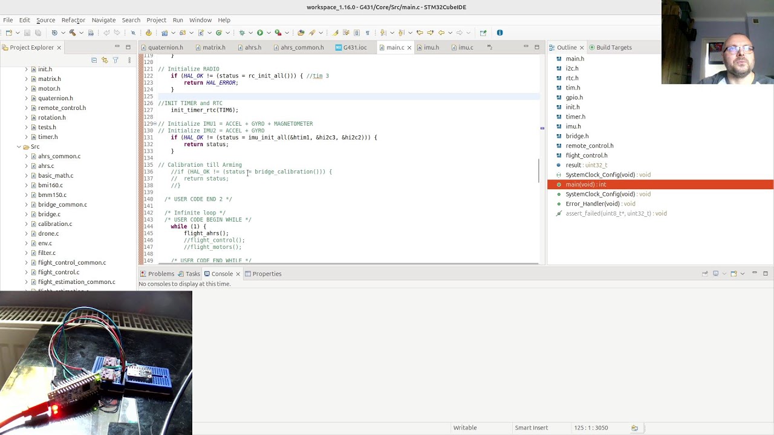Show hidden editor tabs list
Viewport: 774px width, 435px height.
tap(489, 47)
